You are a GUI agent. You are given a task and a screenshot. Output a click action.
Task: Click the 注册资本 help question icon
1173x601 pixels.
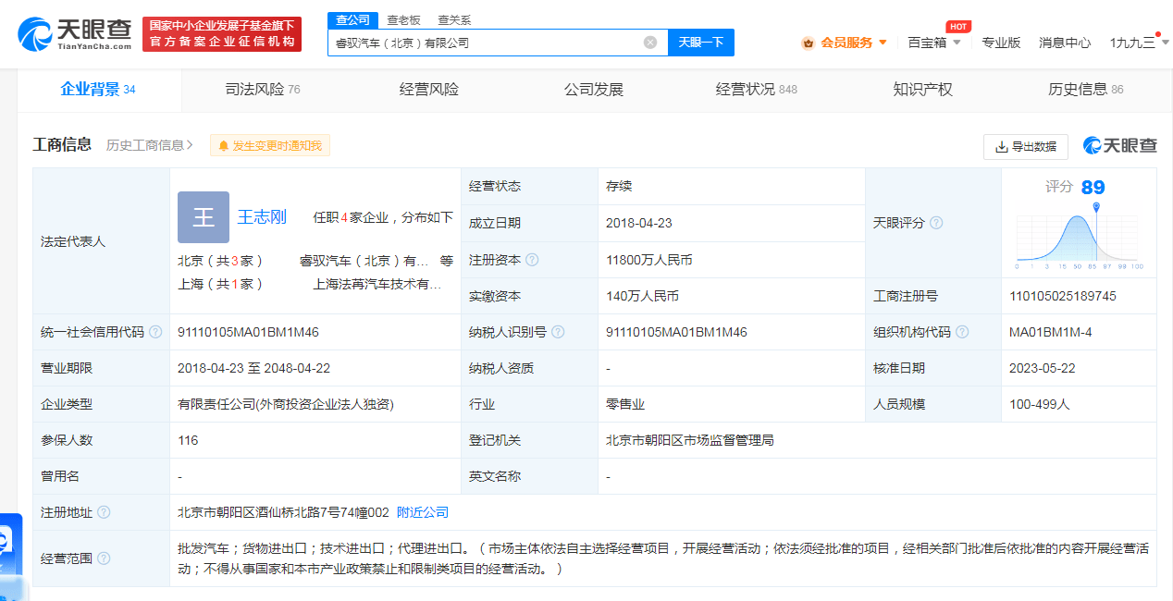[x=532, y=260]
